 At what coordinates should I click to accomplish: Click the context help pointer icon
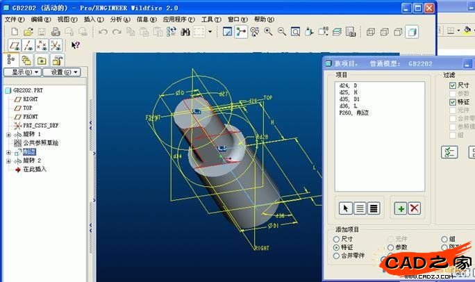(75, 45)
